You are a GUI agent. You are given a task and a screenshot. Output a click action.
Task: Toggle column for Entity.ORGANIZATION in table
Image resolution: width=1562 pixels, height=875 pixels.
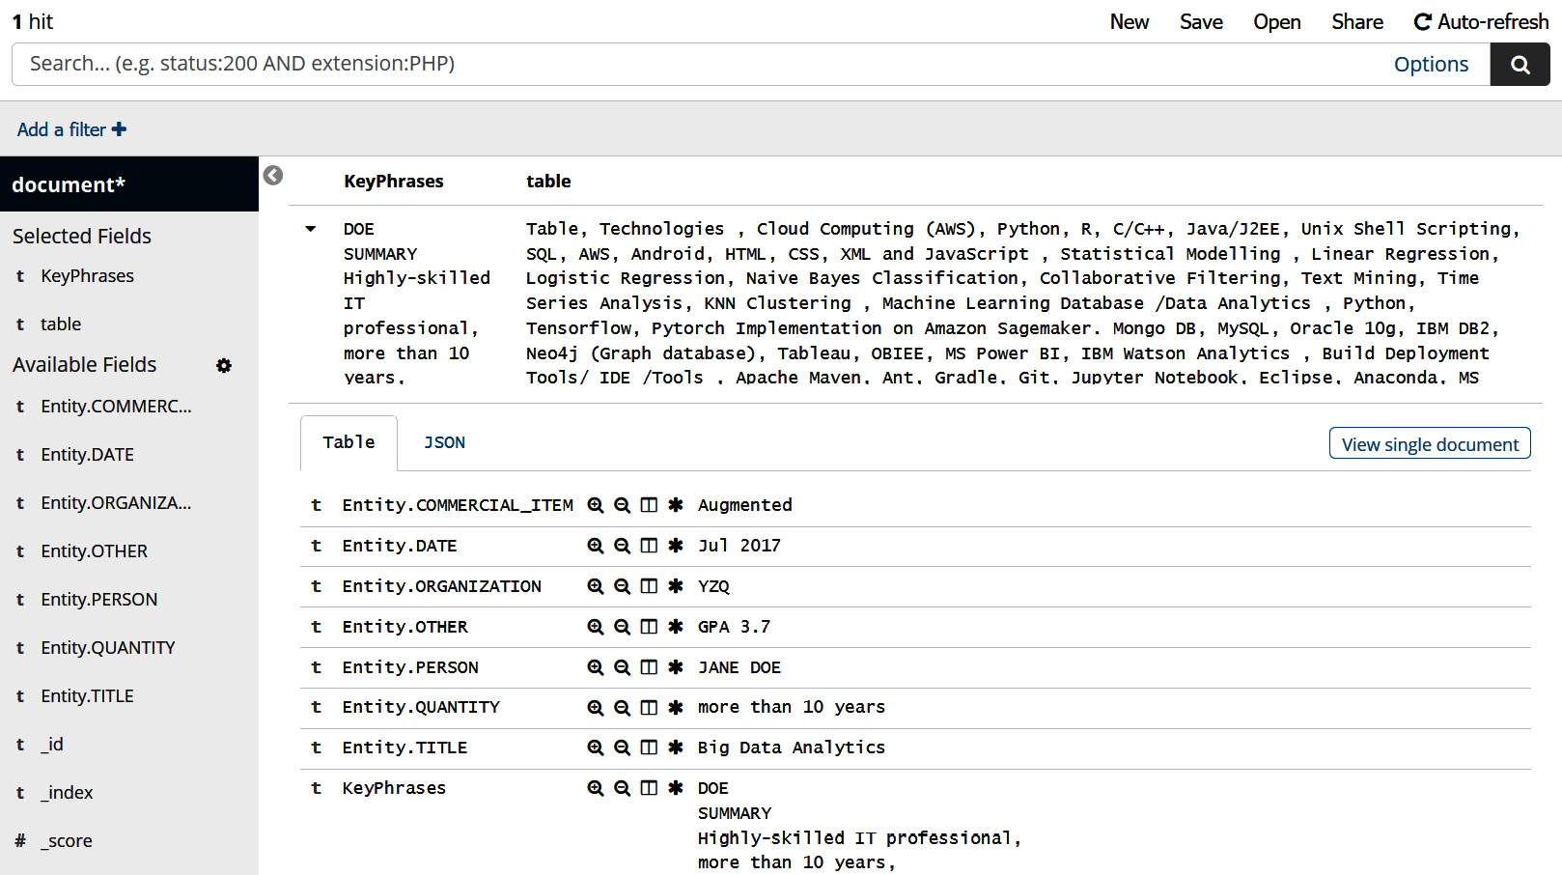pyautogui.click(x=649, y=586)
